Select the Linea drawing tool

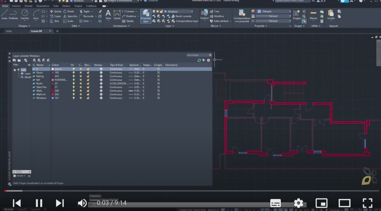coord(4,15)
